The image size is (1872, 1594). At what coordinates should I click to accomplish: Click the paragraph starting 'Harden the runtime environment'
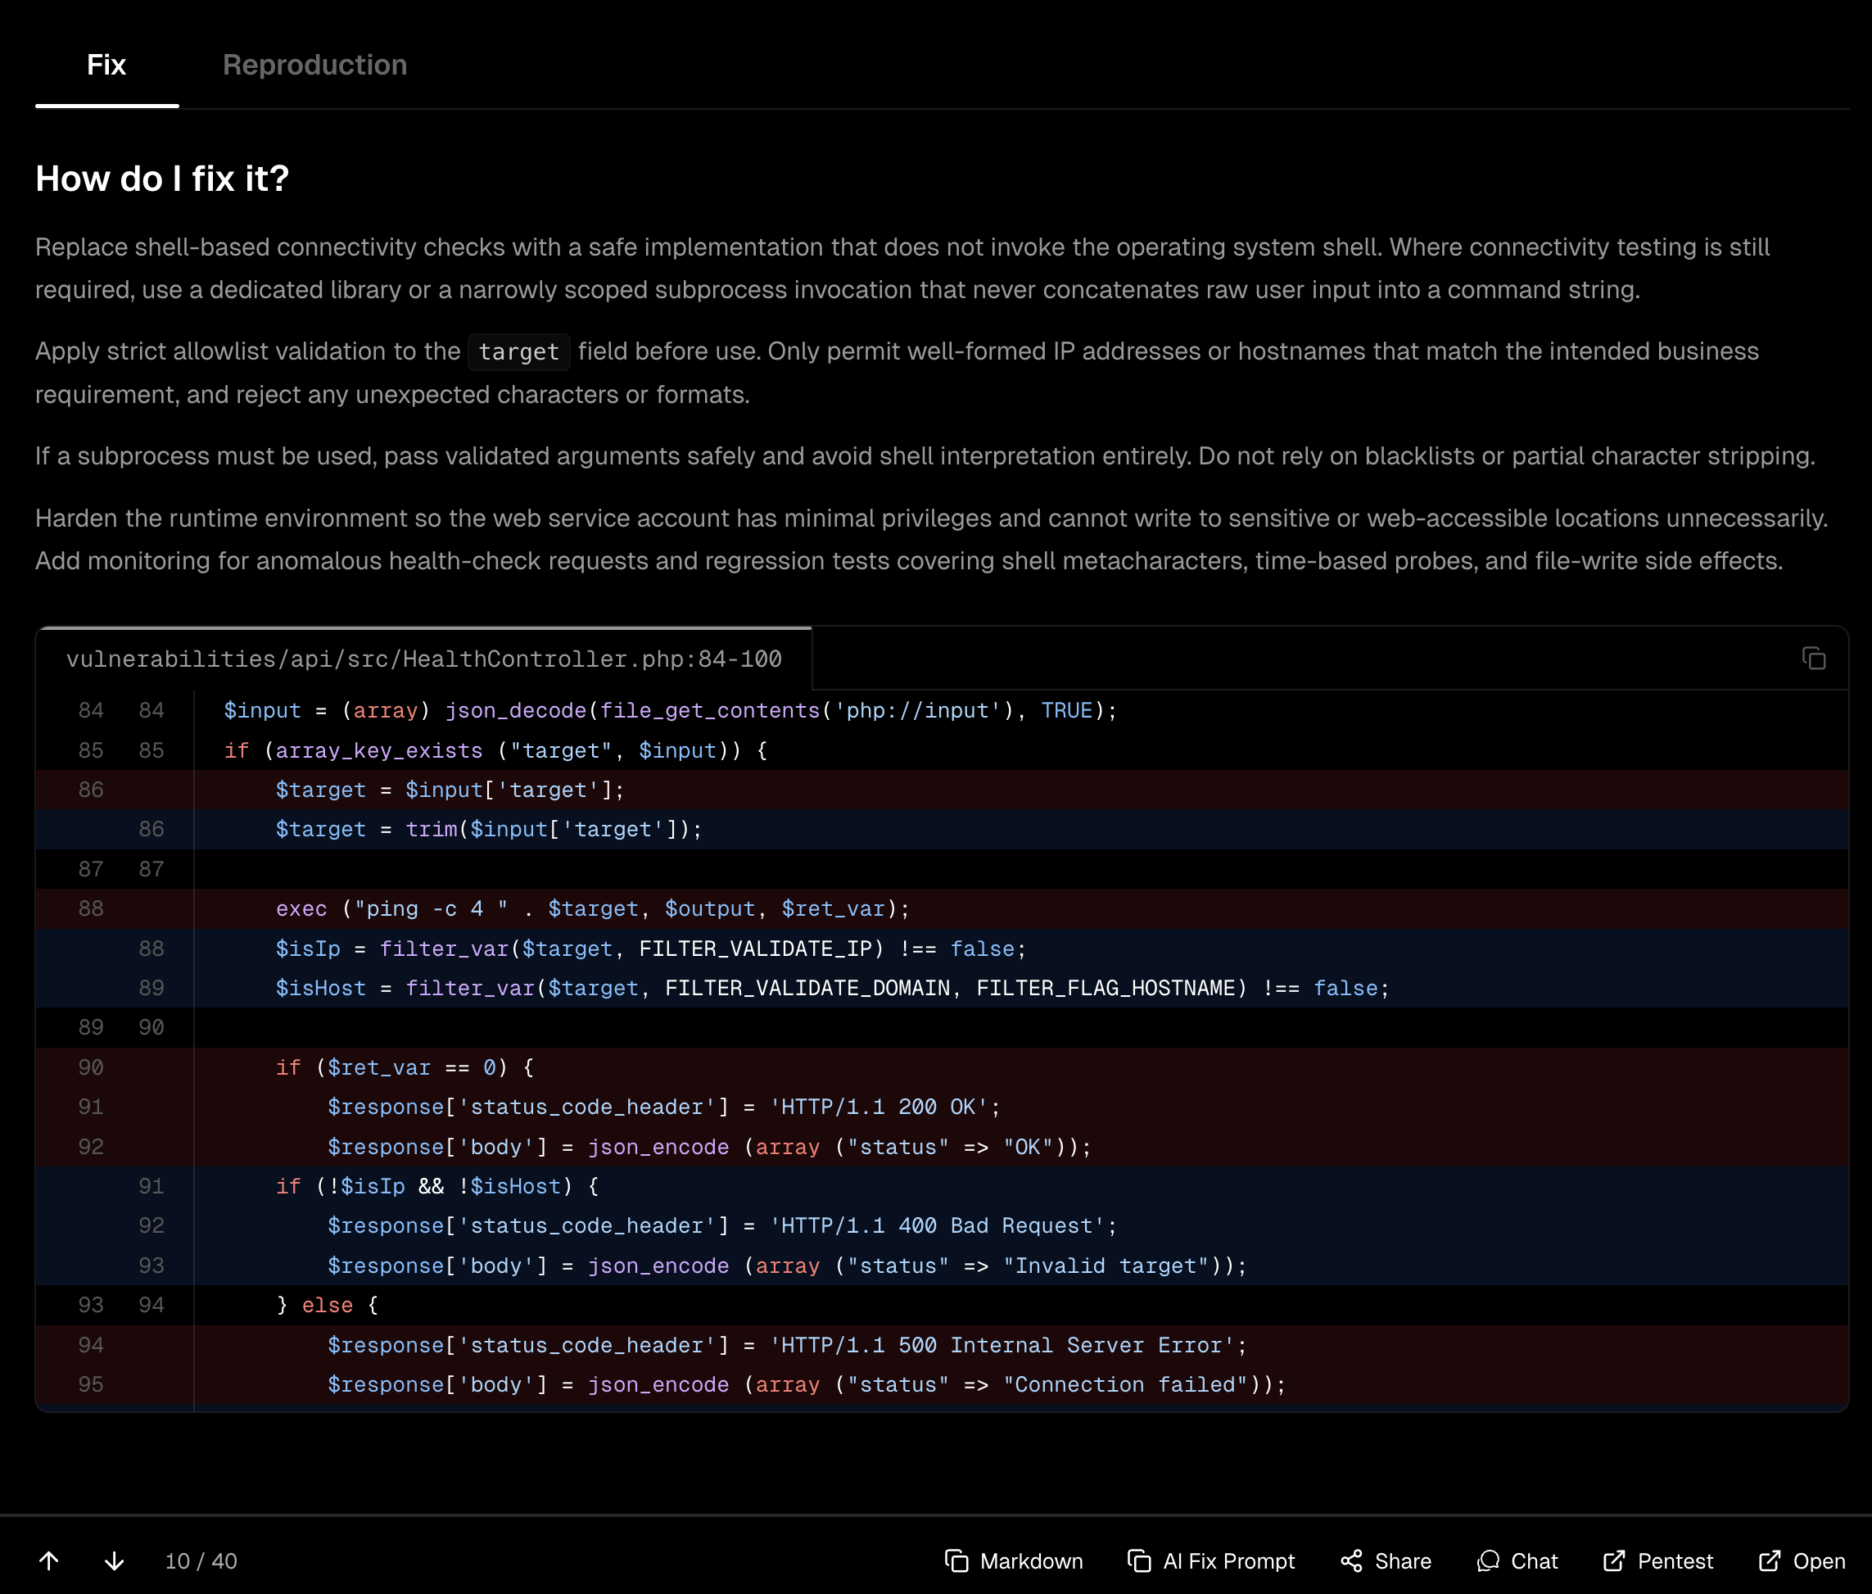[x=931, y=540]
